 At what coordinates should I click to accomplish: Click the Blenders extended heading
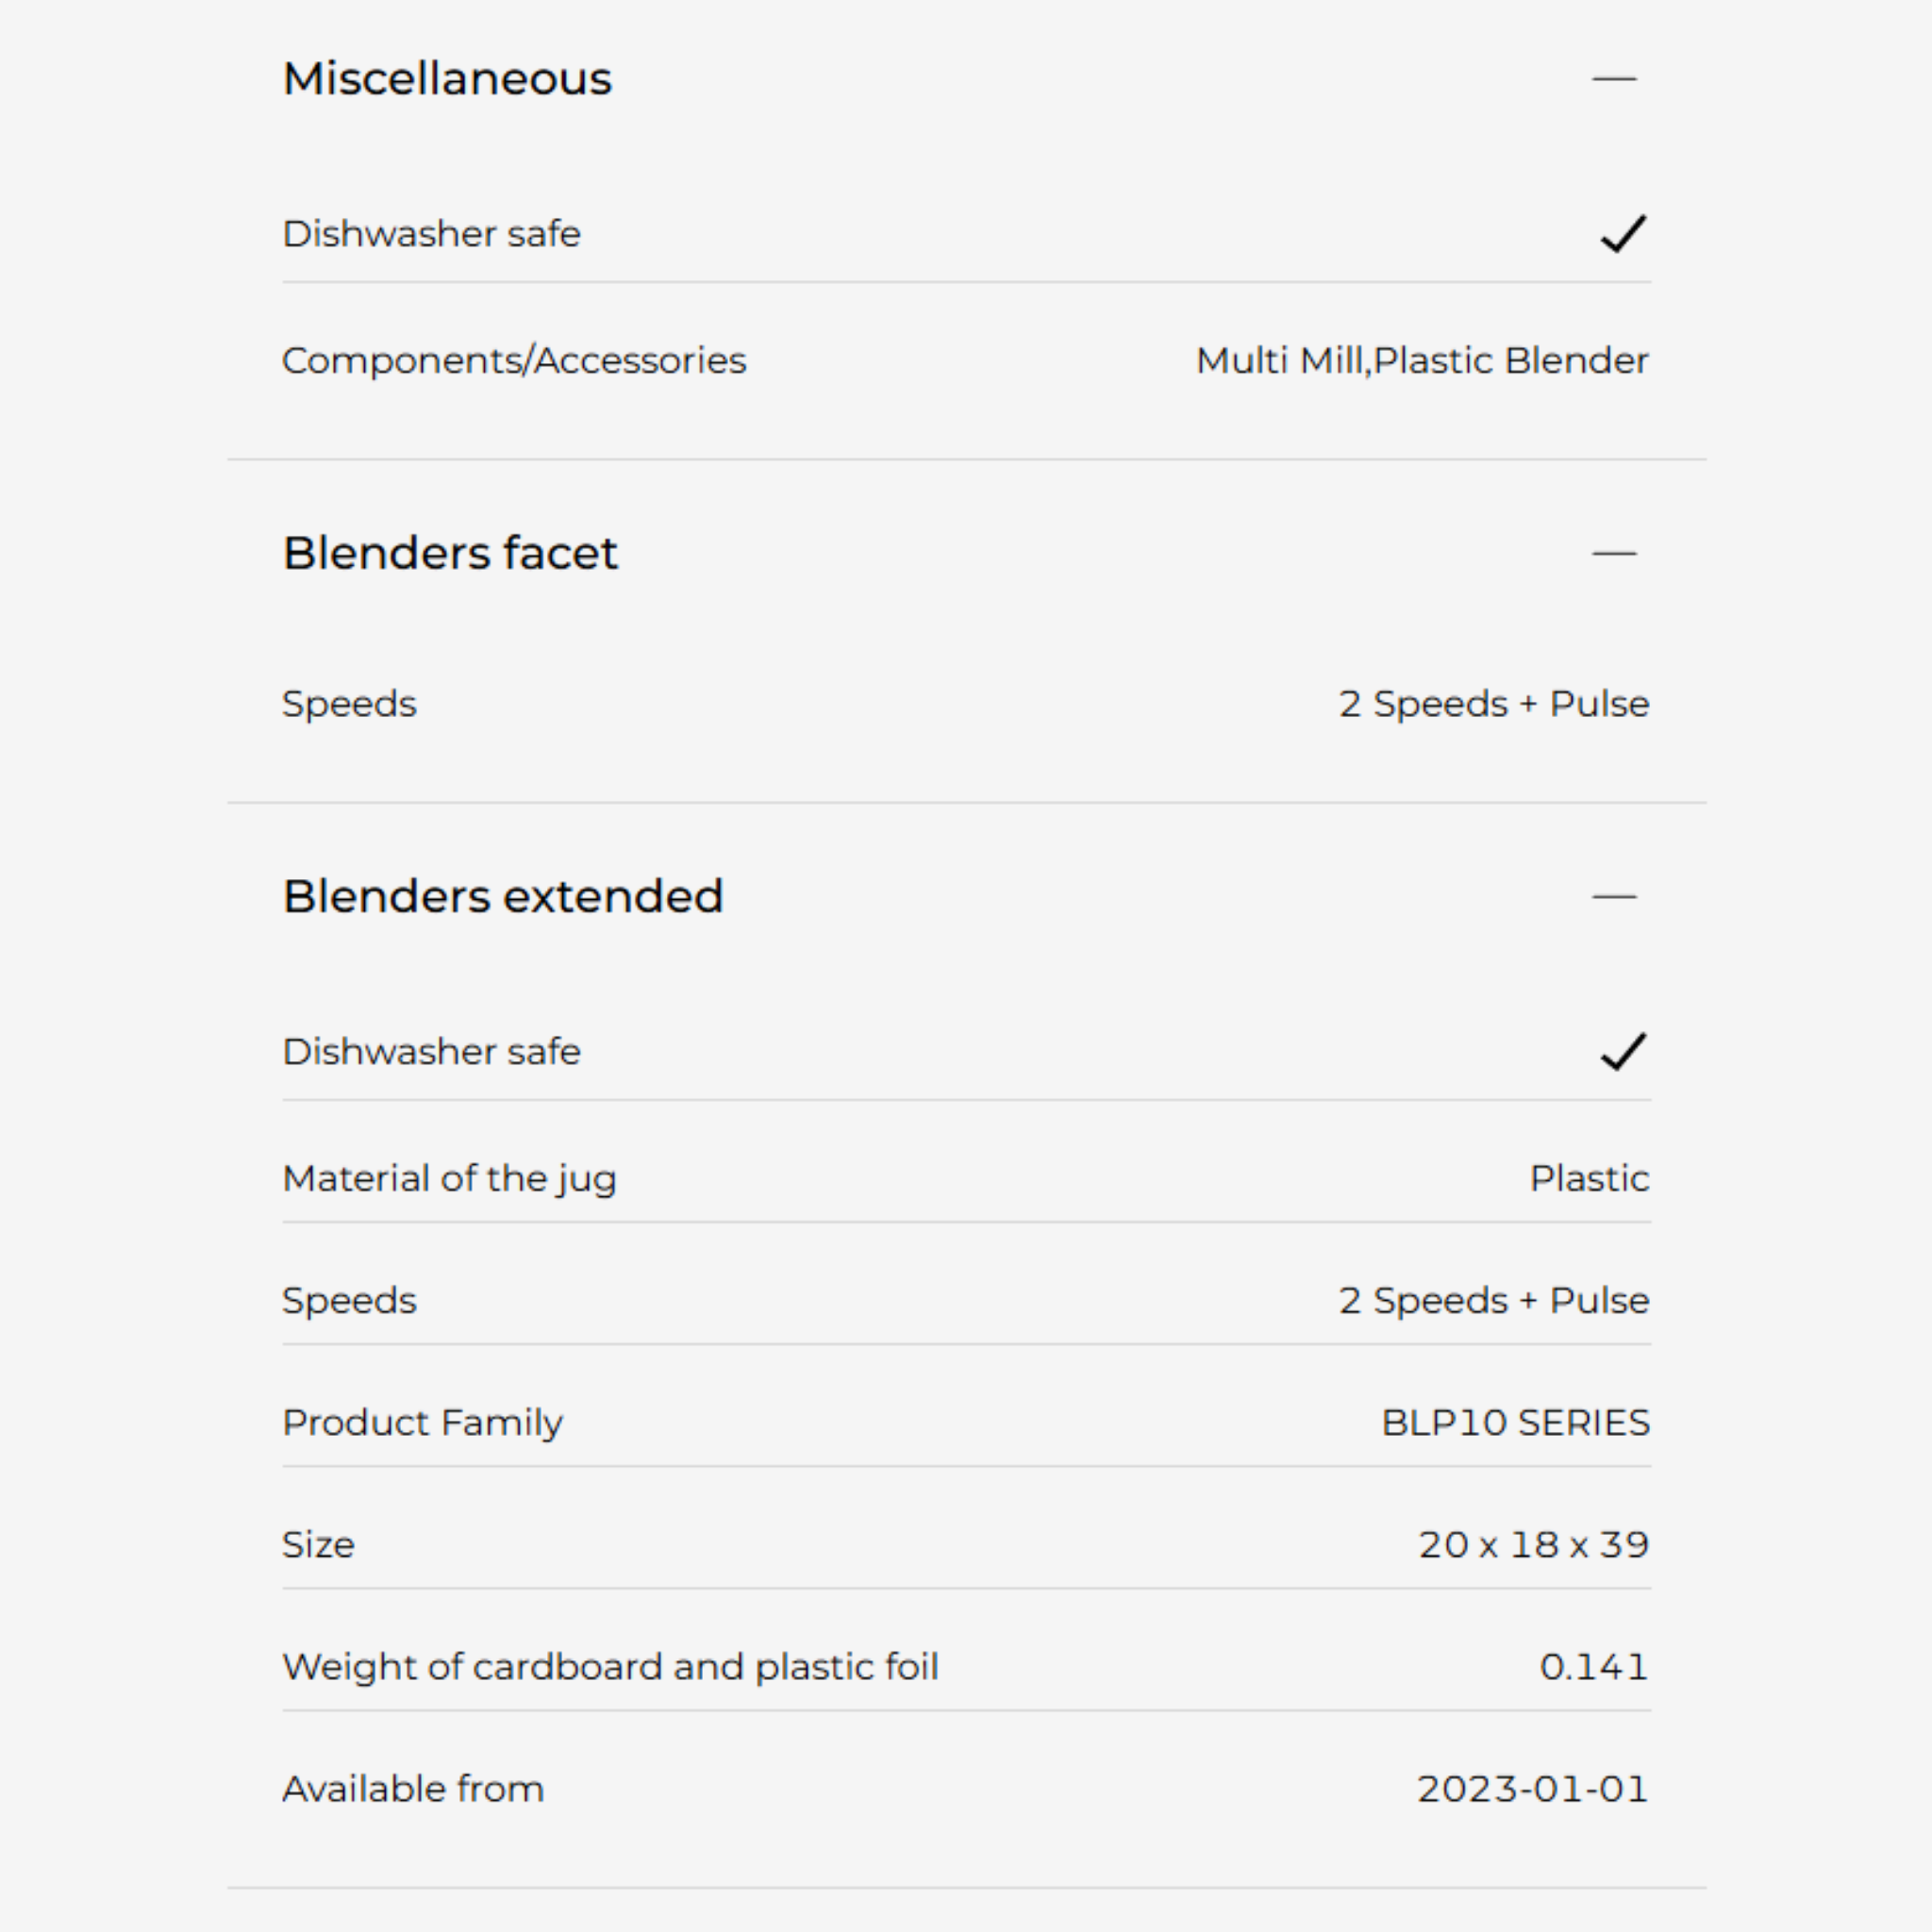click(x=503, y=897)
